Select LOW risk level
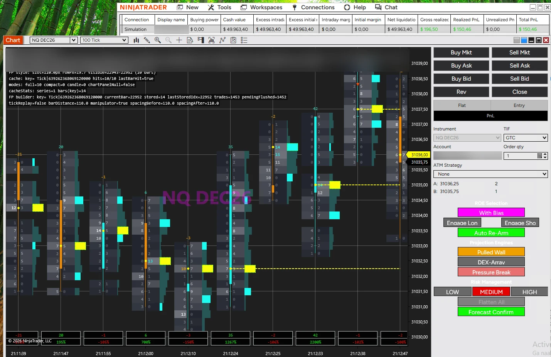The height and width of the screenshot is (357, 551). [x=453, y=292]
